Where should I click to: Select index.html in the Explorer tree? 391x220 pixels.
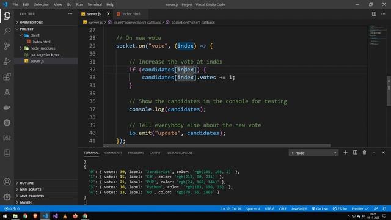coord(46,42)
